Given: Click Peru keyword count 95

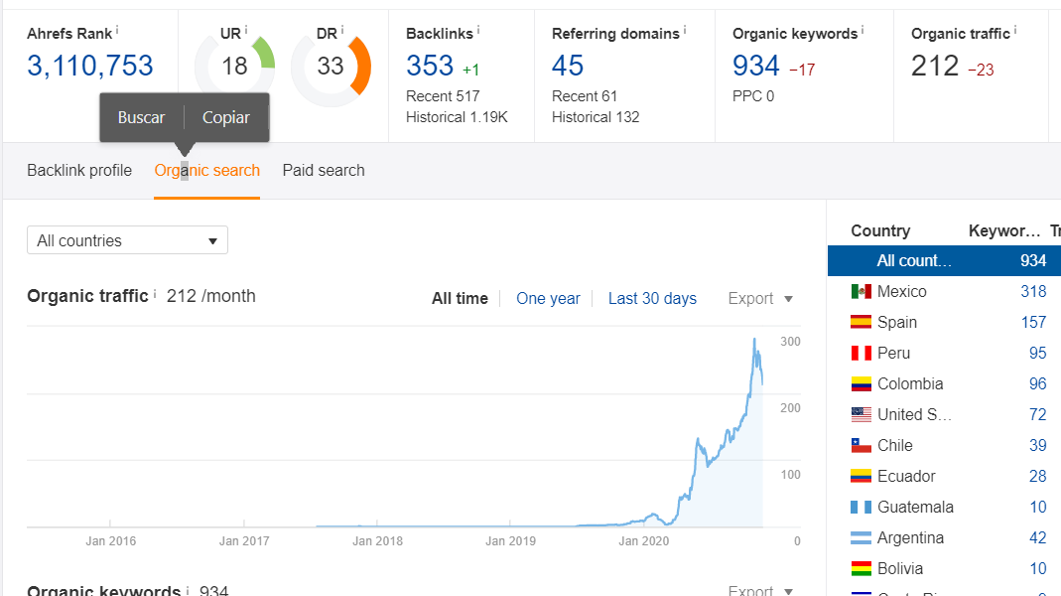Looking at the screenshot, I should pos(1037,354).
